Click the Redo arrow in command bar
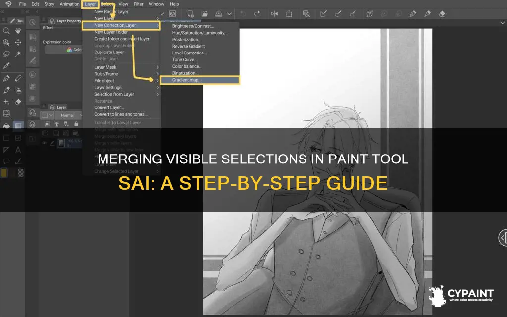 tap(257, 14)
